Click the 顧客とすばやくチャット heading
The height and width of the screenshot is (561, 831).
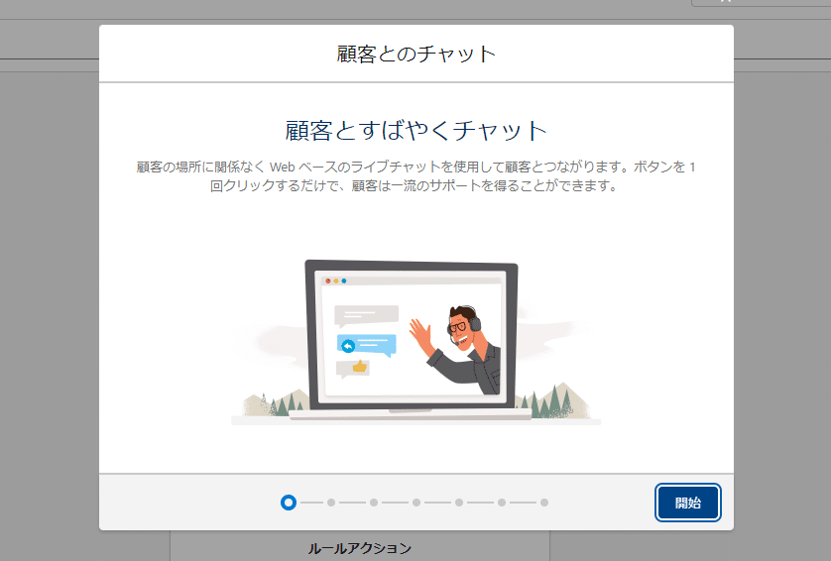[416, 130]
